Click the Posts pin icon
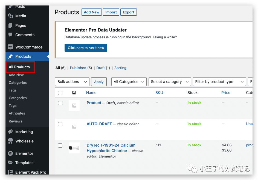Screen dimensions: 258x180 pyautogui.click(x=10, y=7)
